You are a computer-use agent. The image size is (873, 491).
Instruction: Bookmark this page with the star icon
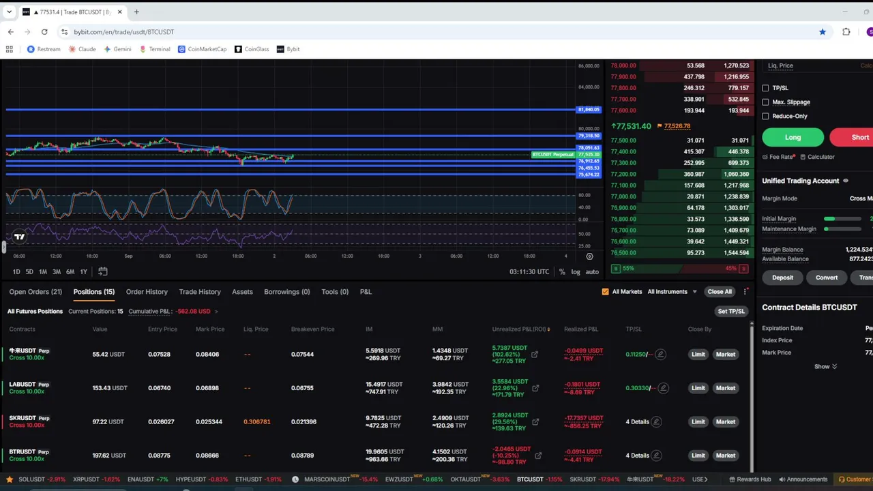823,32
